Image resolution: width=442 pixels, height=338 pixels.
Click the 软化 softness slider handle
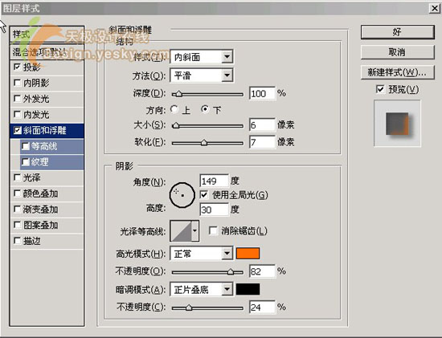[204, 143]
